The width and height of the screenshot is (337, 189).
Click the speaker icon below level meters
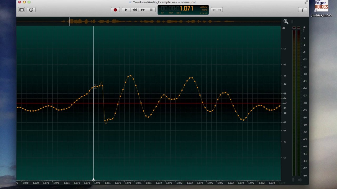(300, 180)
